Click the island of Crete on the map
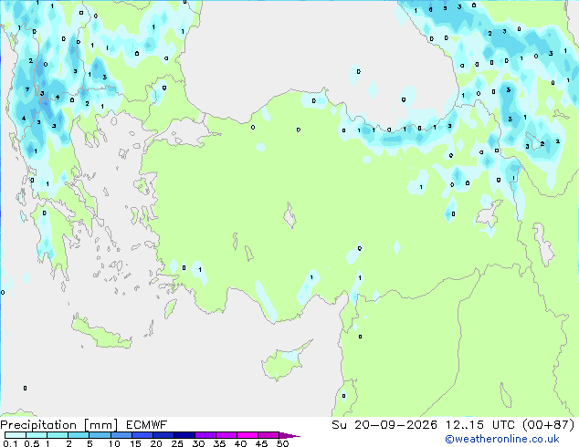This screenshot has height=447, width=579. (100, 333)
